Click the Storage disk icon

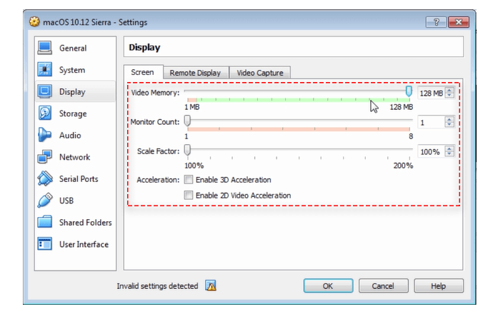pos(45,113)
